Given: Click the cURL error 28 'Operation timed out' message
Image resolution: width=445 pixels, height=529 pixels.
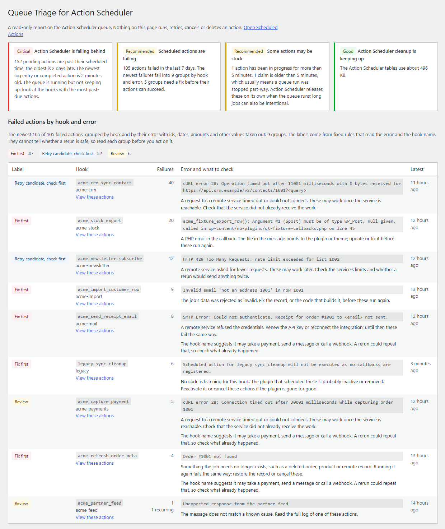Looking at the screenshot, I should (x=292, y=187).
